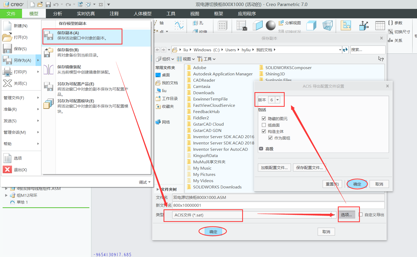The image size is (417, 257).
Task: Select the Downloads folder in file list
Action: click(x=204, y=93)
